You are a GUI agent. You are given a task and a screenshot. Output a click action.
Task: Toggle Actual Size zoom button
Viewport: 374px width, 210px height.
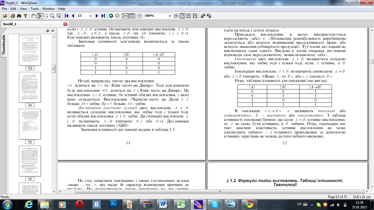pos(183,16)
